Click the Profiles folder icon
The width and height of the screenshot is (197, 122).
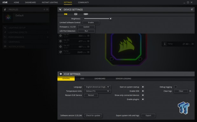pos(5,10)
